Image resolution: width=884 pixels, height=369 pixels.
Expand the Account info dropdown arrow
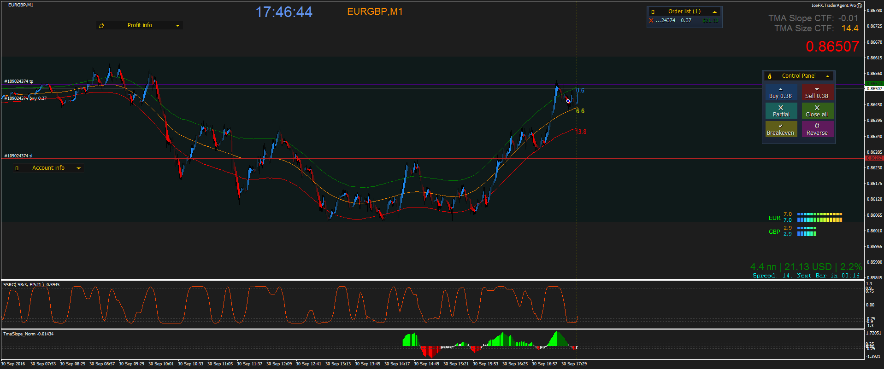(x=78, y=168)
